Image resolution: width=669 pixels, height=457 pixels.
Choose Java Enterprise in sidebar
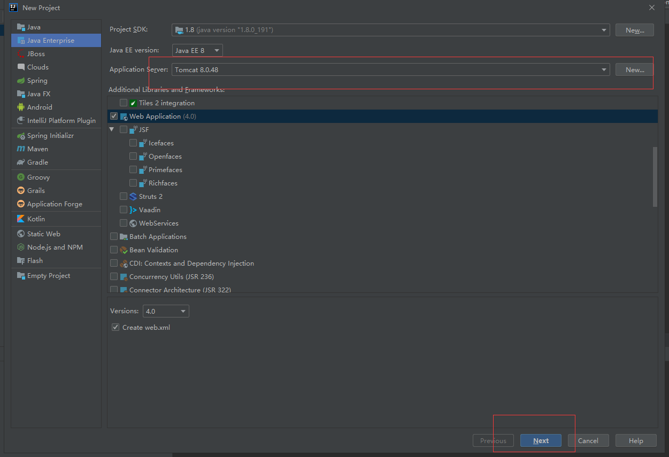click(x=56, y=40)
